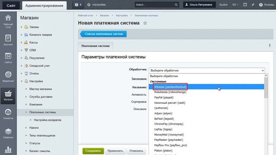Choose Наличный расчет (cash) option
Image resolution: width=276 pixels, height=155 pixels.
tap(206, 103)
